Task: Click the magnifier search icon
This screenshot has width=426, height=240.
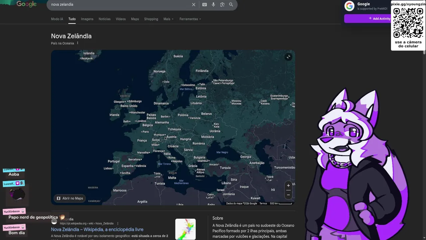Action: click(x=231, y=5)
